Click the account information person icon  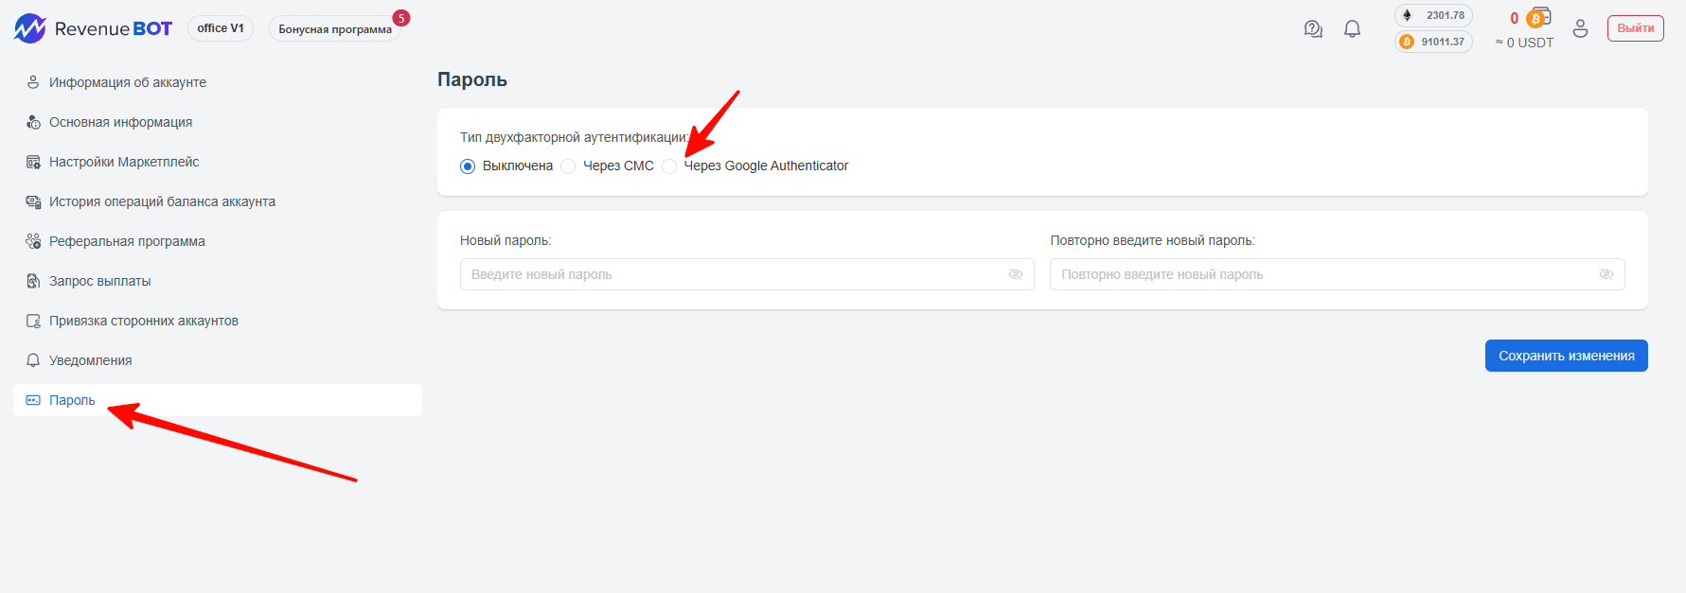tap(33, 82)
